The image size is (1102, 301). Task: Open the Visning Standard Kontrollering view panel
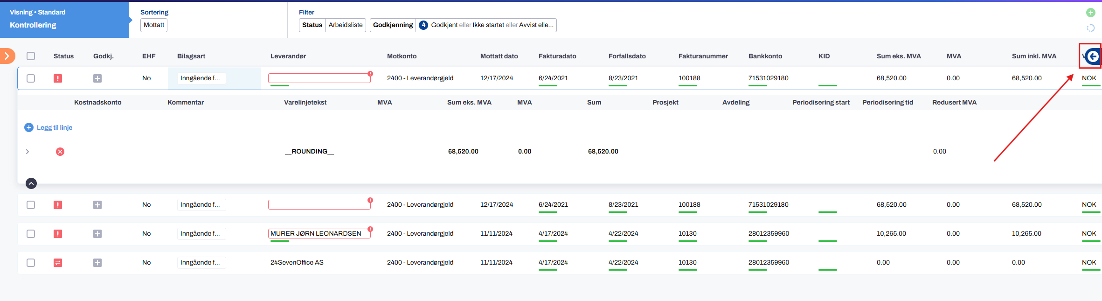pos(64,19)
